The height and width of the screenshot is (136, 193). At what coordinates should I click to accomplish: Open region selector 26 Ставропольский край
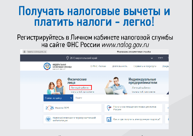click(x=83, y=58)
